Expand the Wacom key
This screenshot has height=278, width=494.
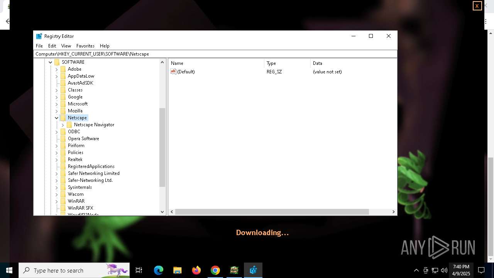[x=57, y=194]
